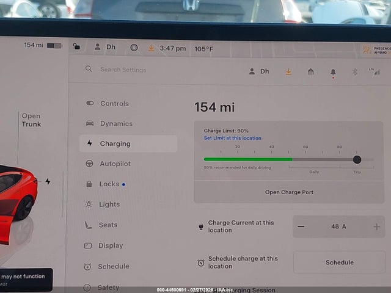Tap Open Charge Port button
Viewport: 391px width, 293px height.
click(x=289, y=192)
